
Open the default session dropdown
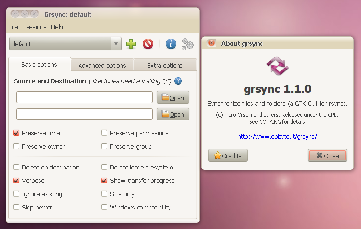pos(65,43)
